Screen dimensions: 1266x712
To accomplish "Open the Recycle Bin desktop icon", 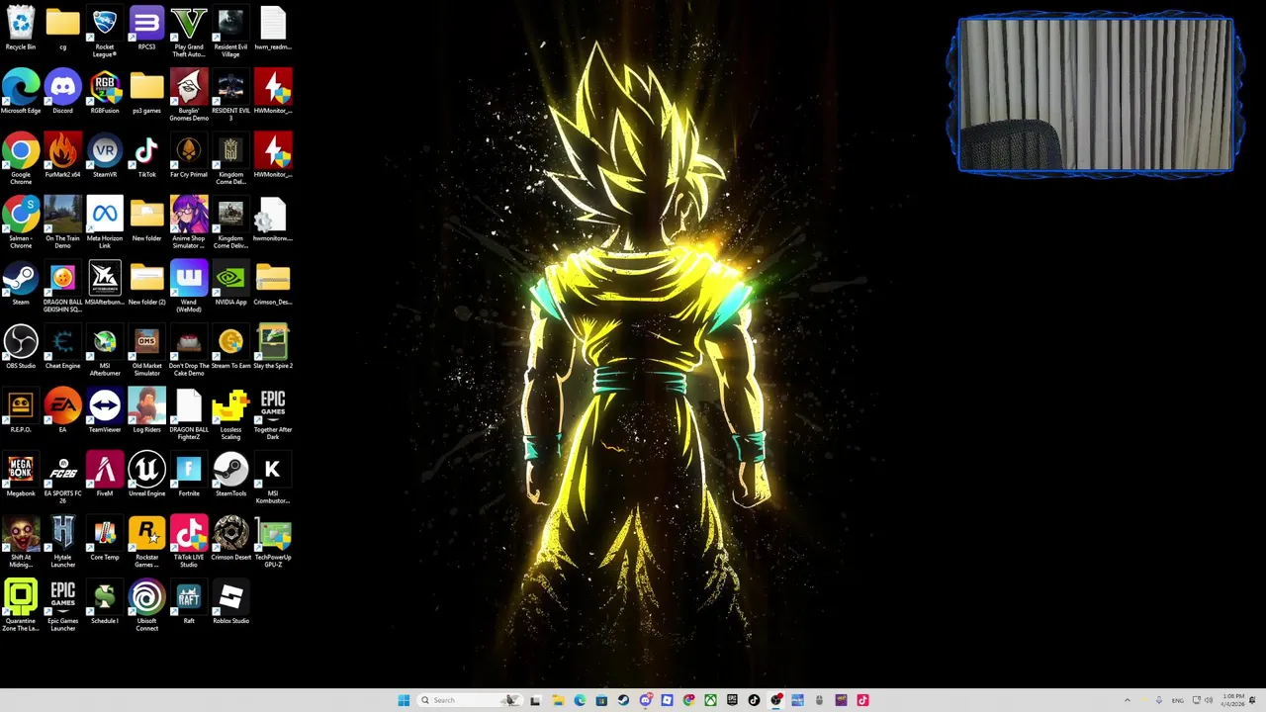I will point(21,28).
